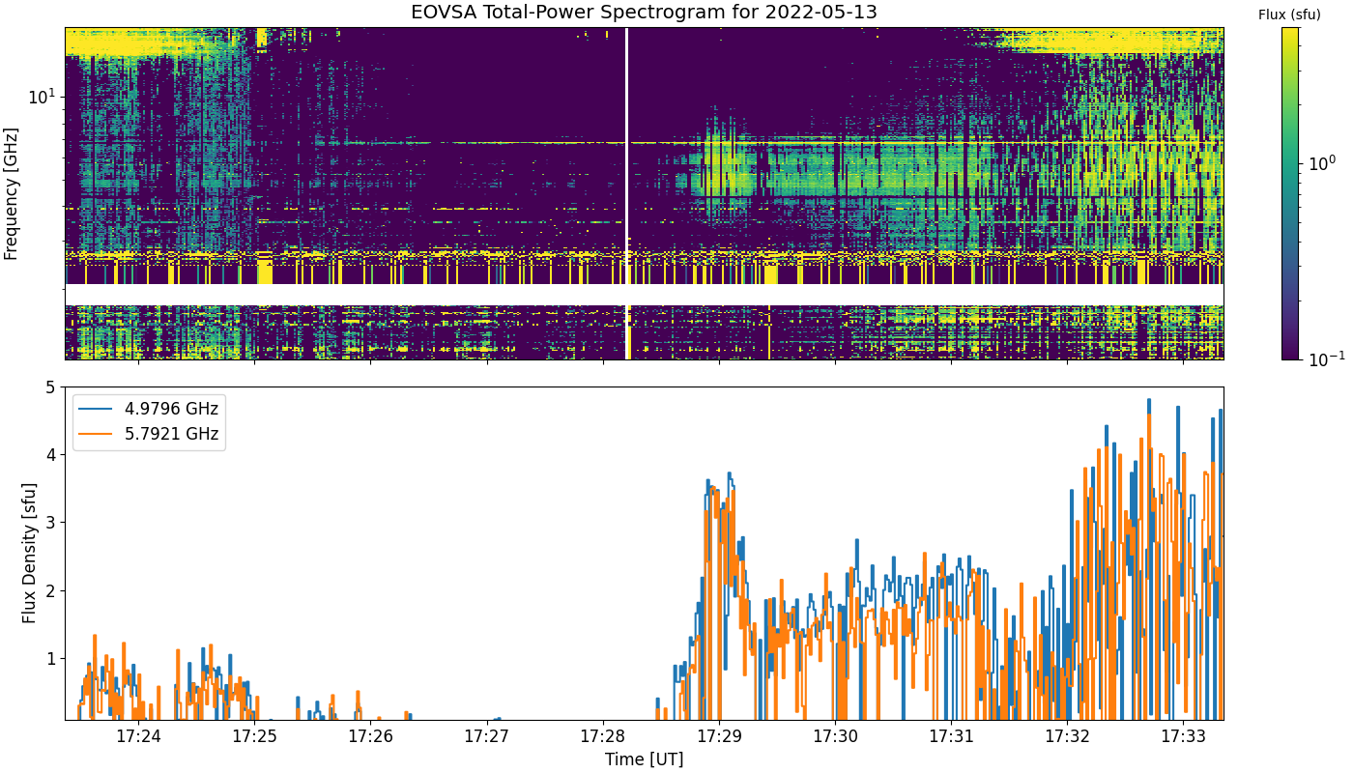The width and height of the screenshot is (1353, 773).
Task: Click the 5 tick on flux density axis
Action: point(52,387)
